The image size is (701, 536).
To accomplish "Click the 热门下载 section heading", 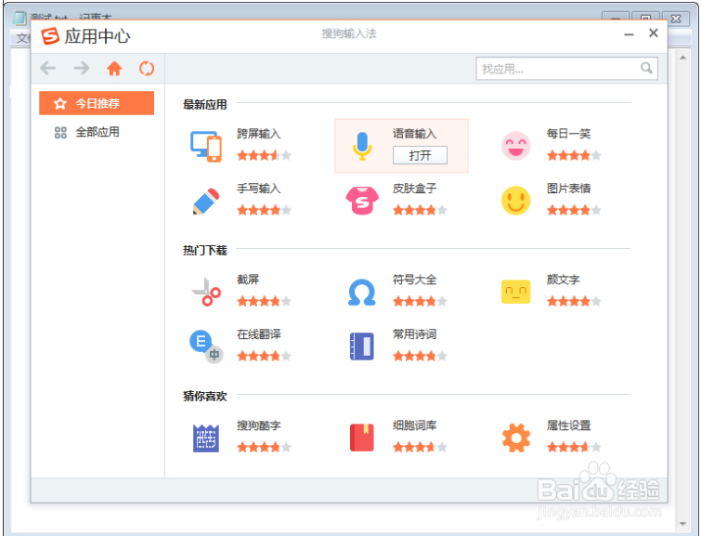I will (x=205, y=251).
